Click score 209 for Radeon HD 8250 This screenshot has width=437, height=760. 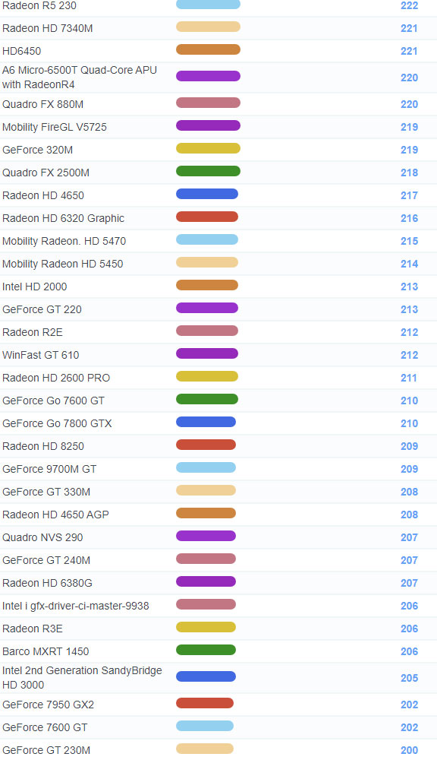pyautogui.click(x=410, y=446)
